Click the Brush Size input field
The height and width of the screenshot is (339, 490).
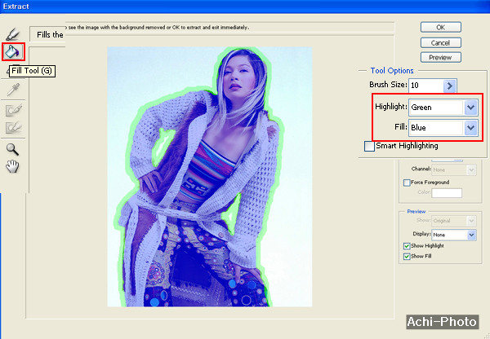[x=424, y=85]
